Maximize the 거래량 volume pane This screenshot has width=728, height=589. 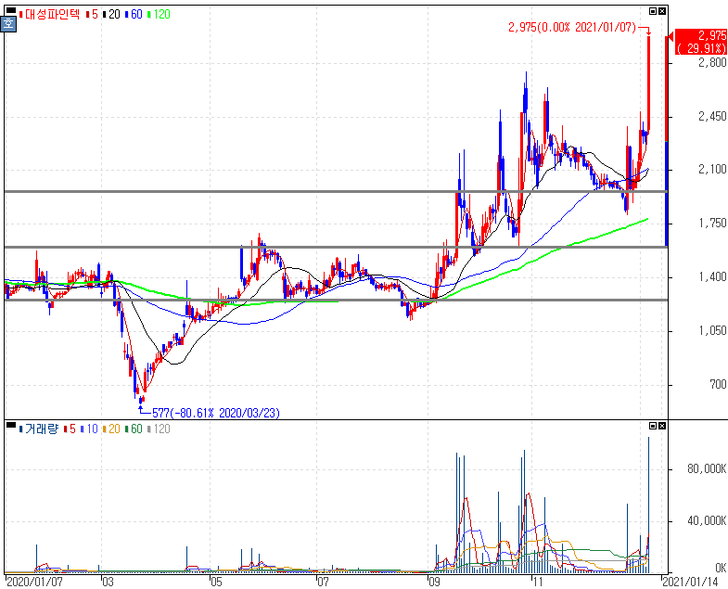pos(653,426)
